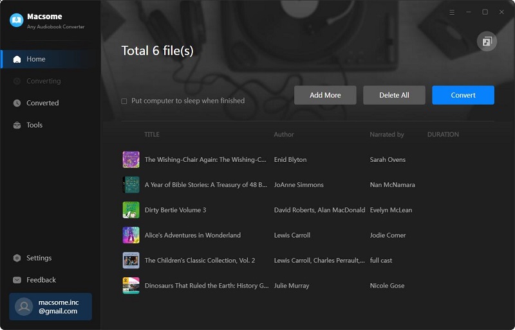Click the blue Convert button
515x330 pixels.
(463, 96)
